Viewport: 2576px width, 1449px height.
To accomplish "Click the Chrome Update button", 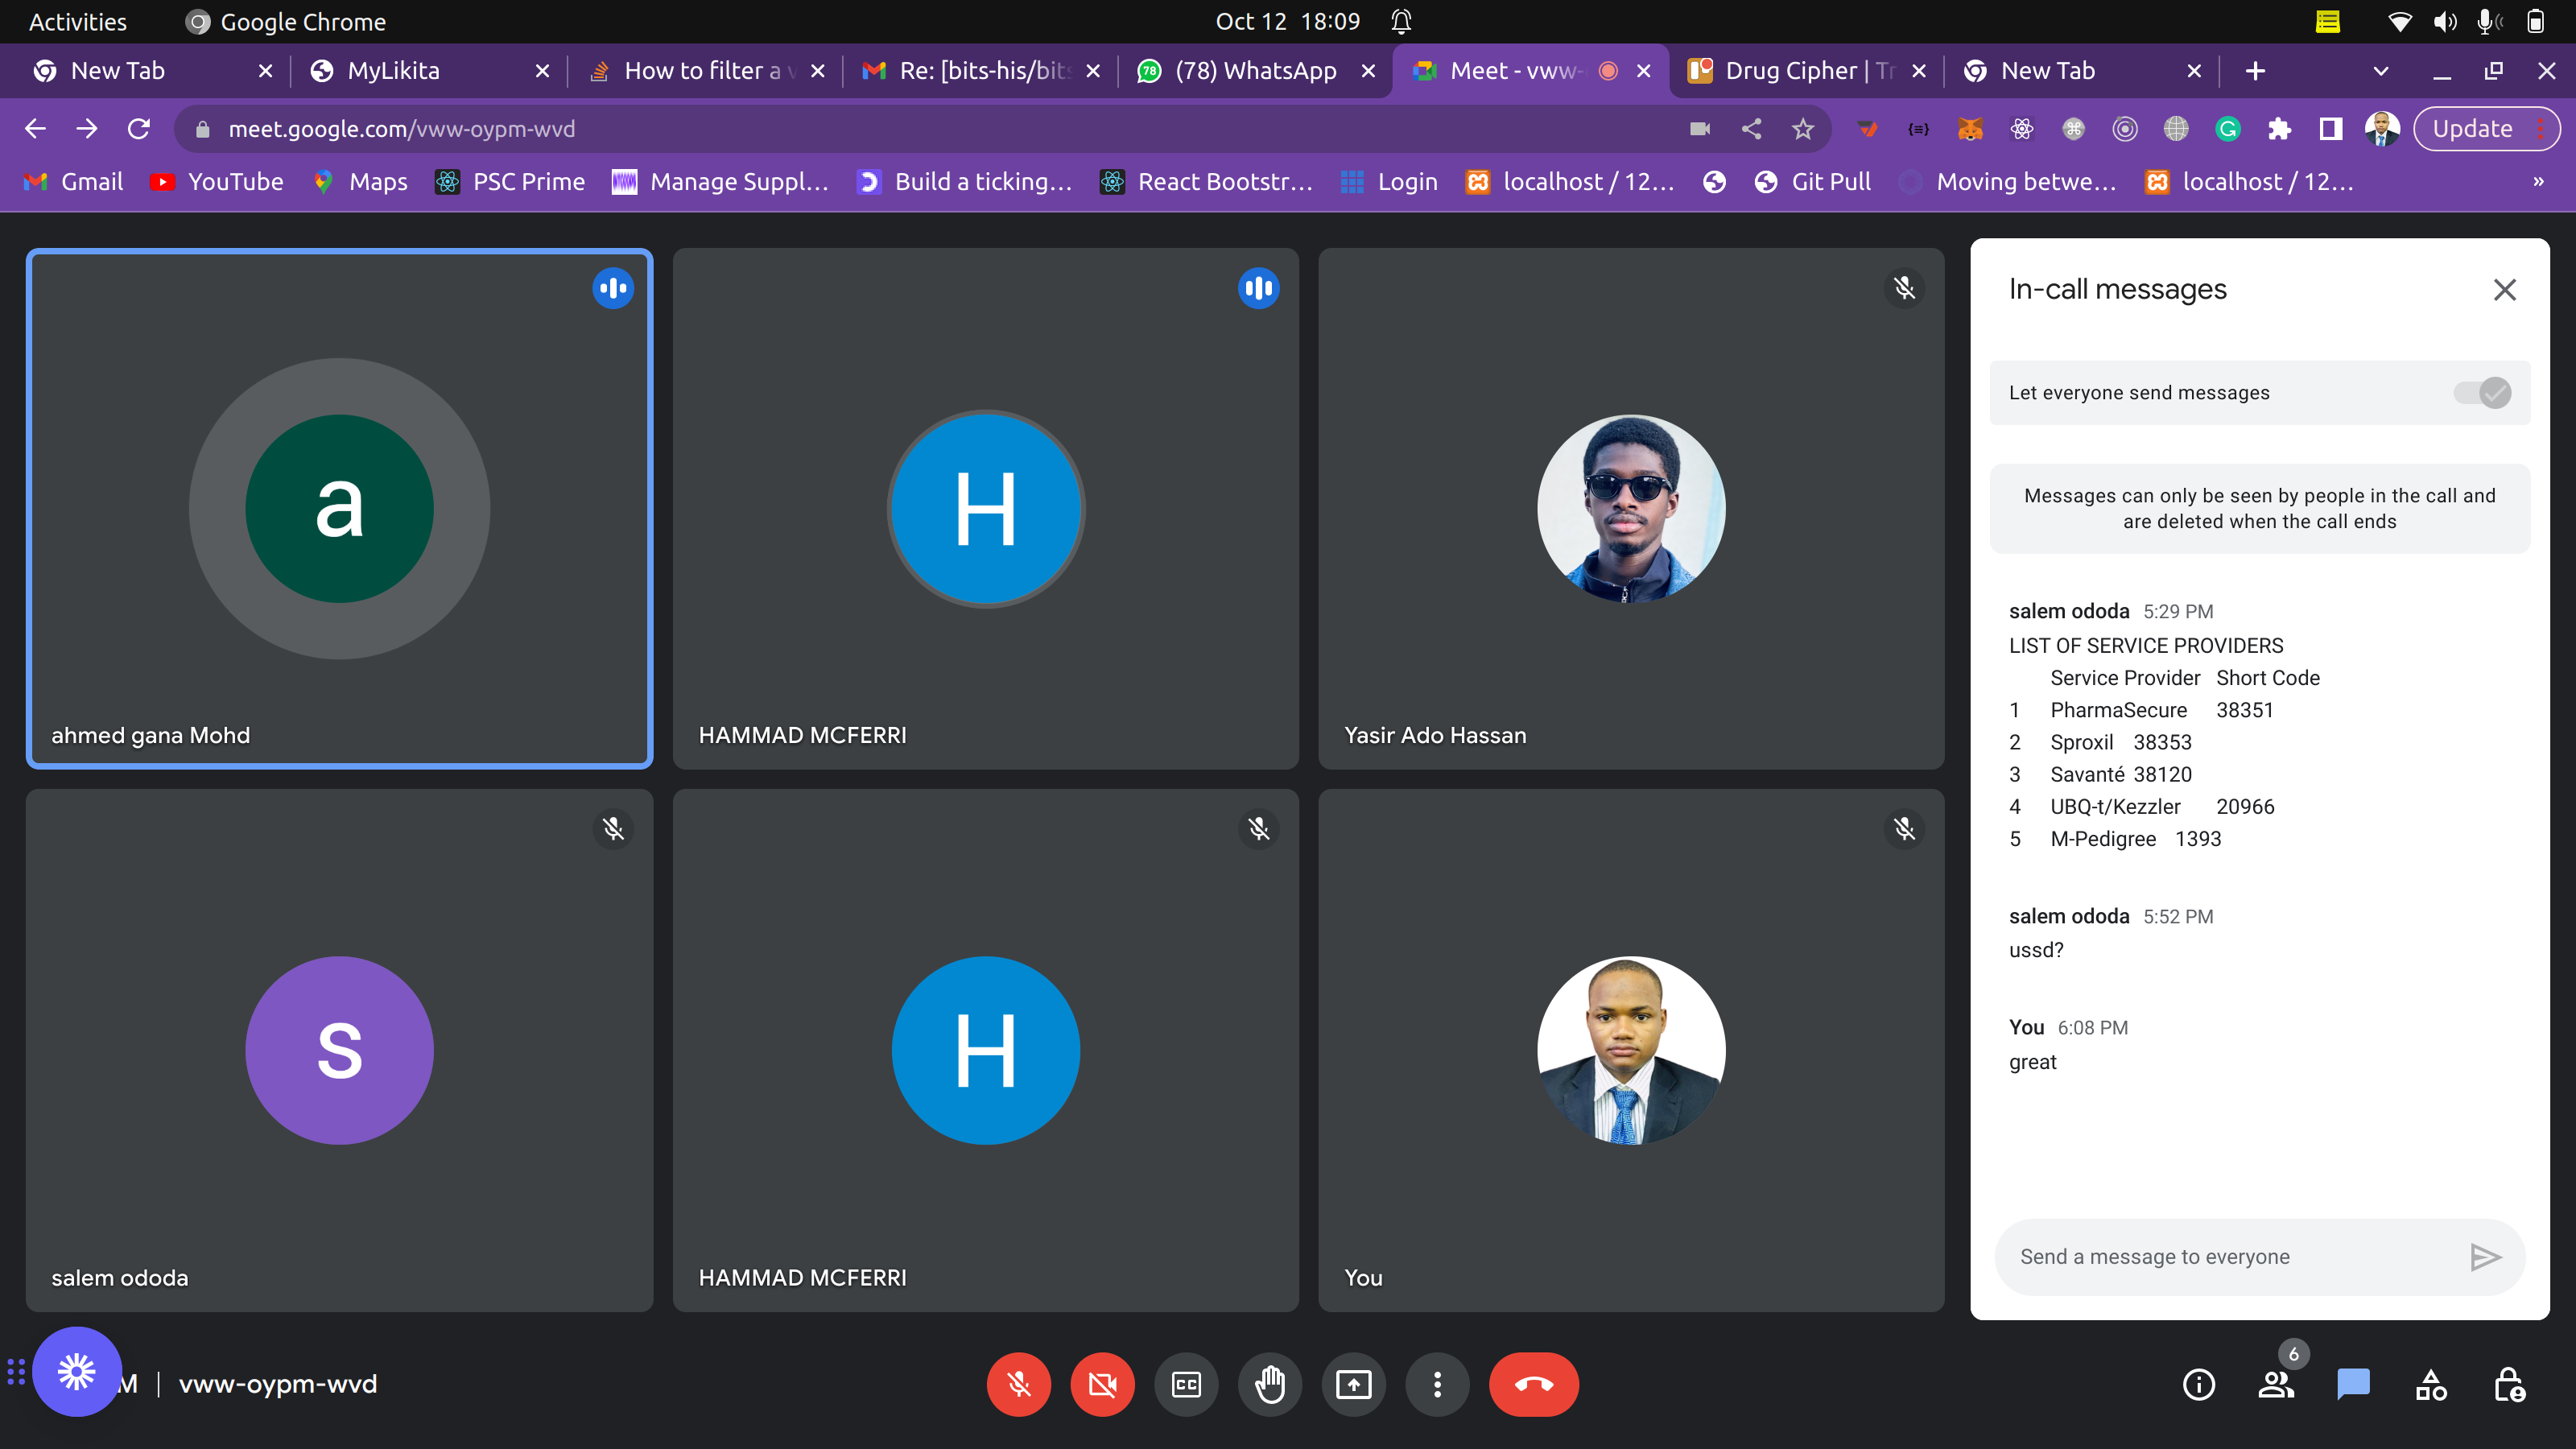I will click(2472, 129).
